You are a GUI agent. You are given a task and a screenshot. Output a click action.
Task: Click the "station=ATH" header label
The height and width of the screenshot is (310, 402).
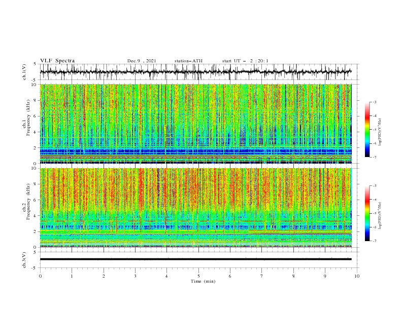click(188, 61)
